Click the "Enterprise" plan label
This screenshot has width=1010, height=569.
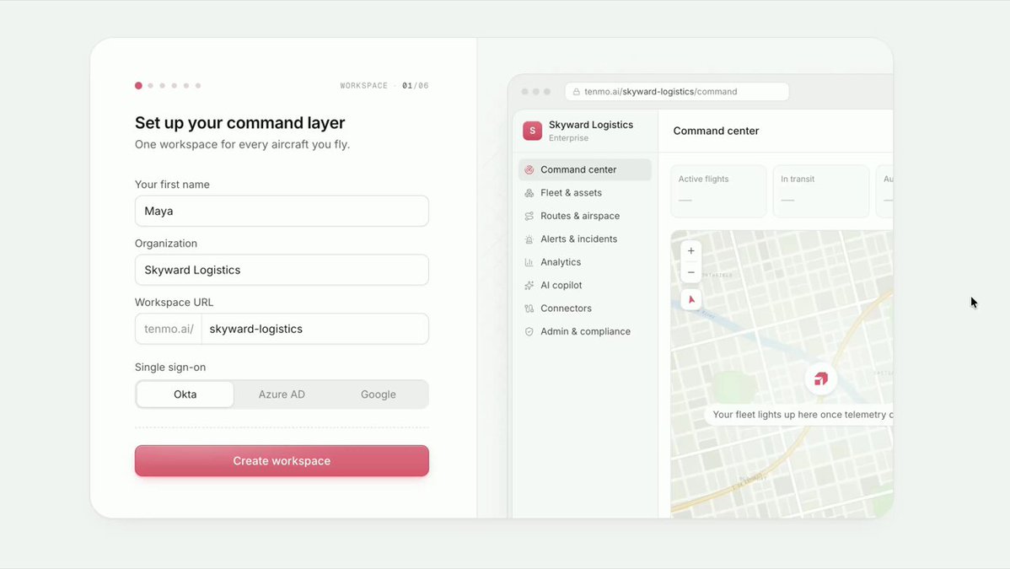(x=569, y=138)
